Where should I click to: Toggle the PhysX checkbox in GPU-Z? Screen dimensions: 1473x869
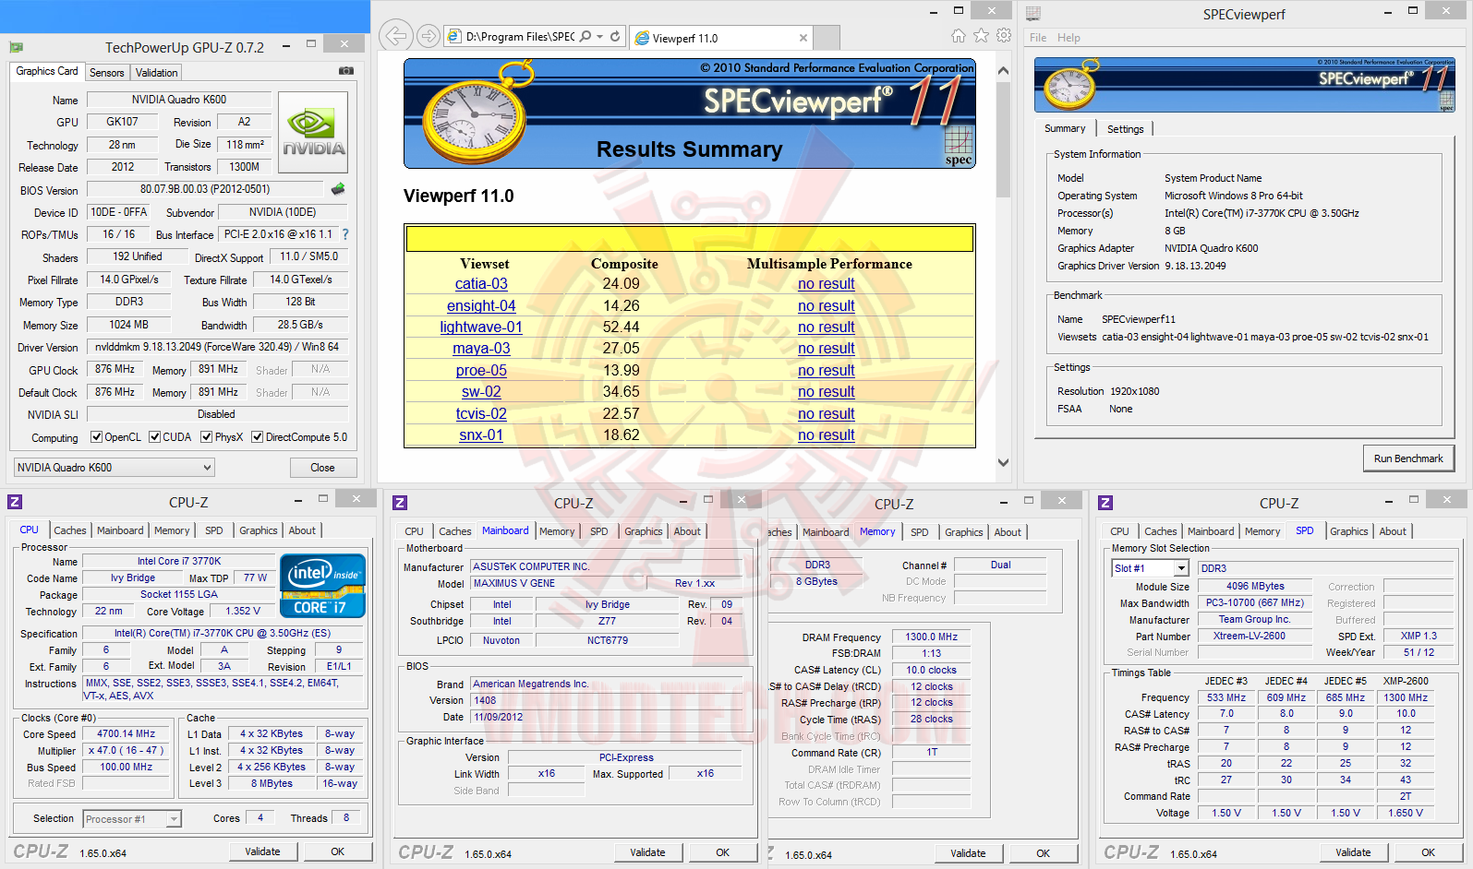(207, 437)
